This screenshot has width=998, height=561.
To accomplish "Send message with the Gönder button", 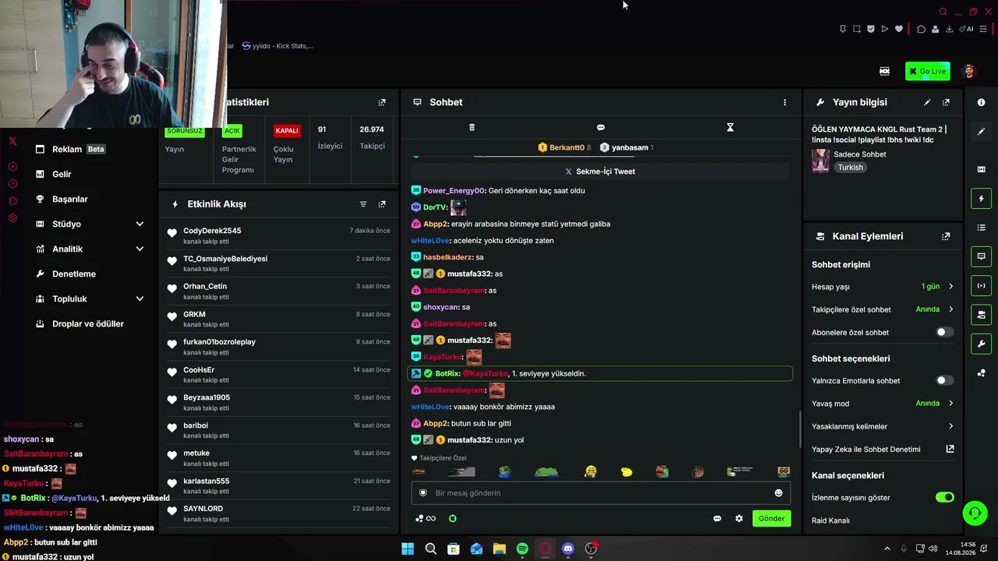I will click(771, 518).
